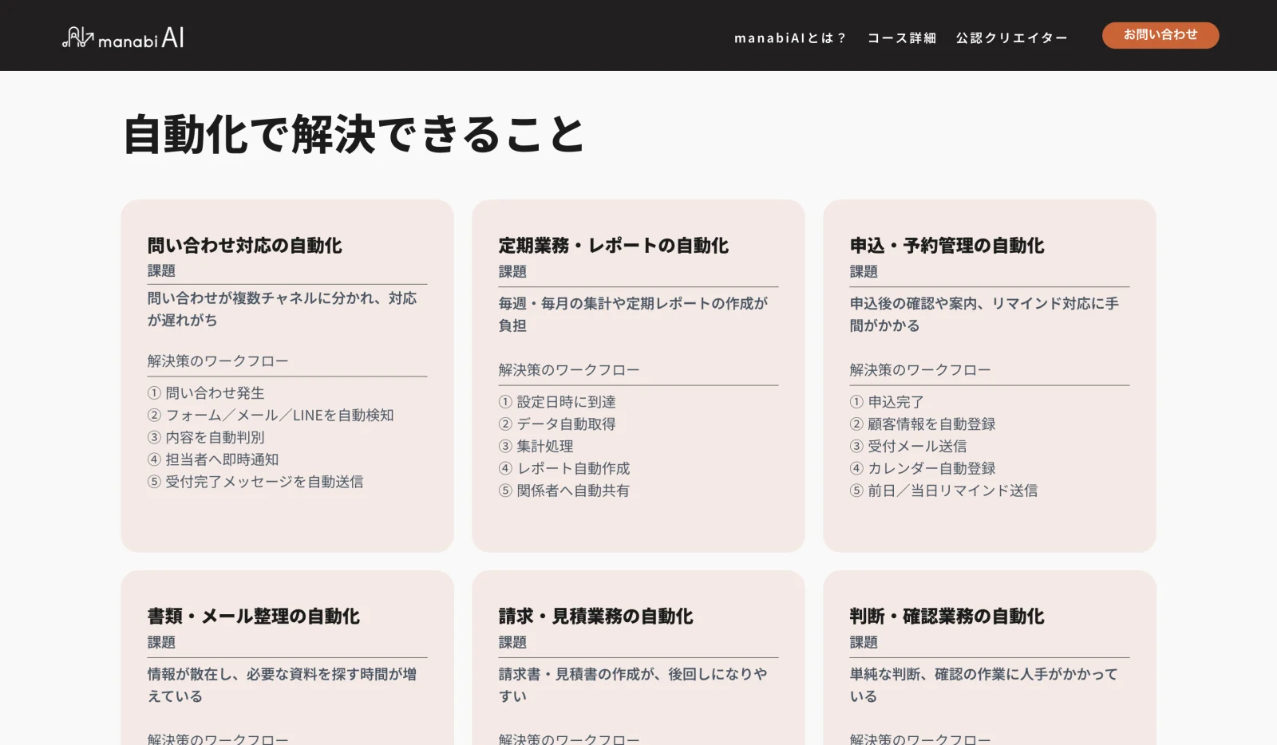The width and height of the screenshot is (1277, 745).
Task: Click 課題 label in 書類・メール整理 card
Action: [161, 643]
